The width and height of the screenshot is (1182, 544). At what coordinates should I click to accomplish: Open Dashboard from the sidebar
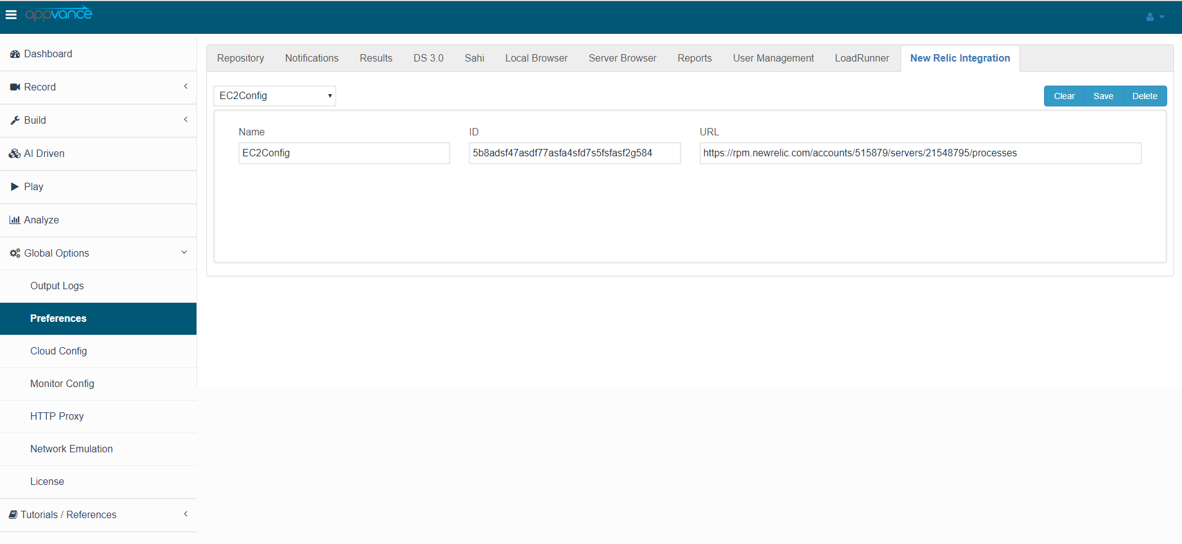coord(99,54)
